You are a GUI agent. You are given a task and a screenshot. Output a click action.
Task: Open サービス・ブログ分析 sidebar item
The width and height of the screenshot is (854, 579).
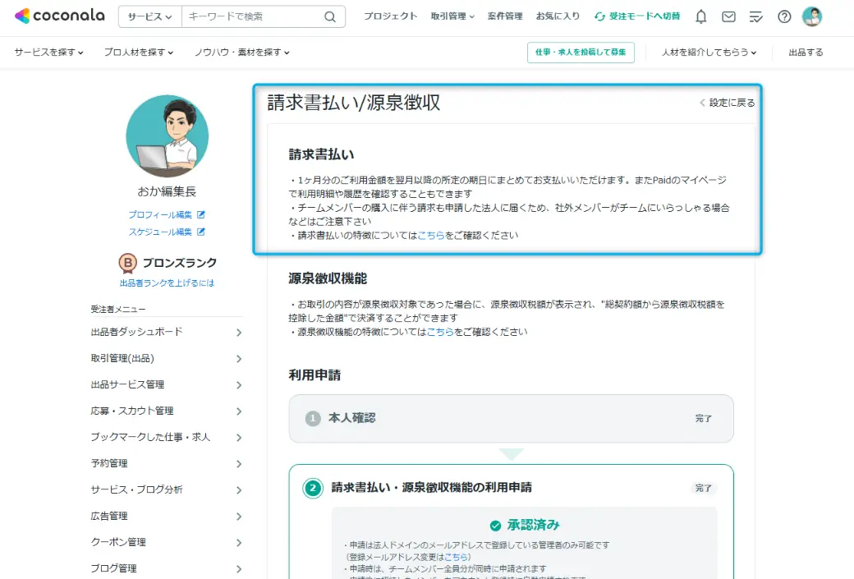pyautogui.click(x=167, y=489)
